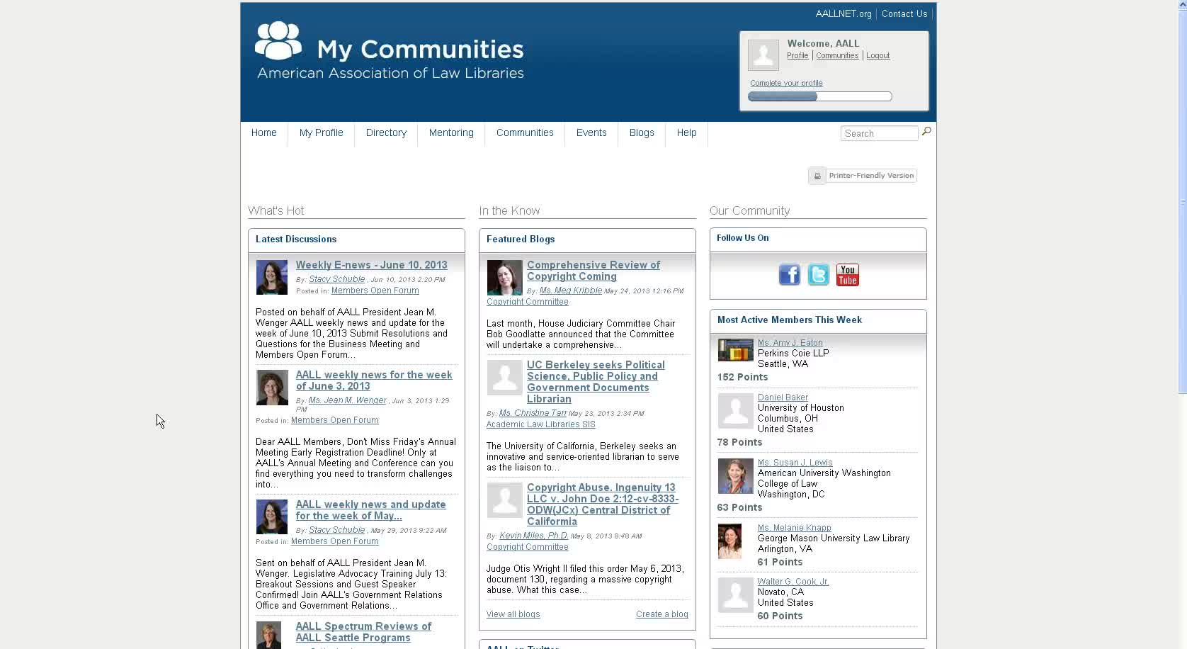1187x649 pixels.
Task: Click Ms. Amy J. Eaton's photo thumbnail
Action: (x=736, y=350)
